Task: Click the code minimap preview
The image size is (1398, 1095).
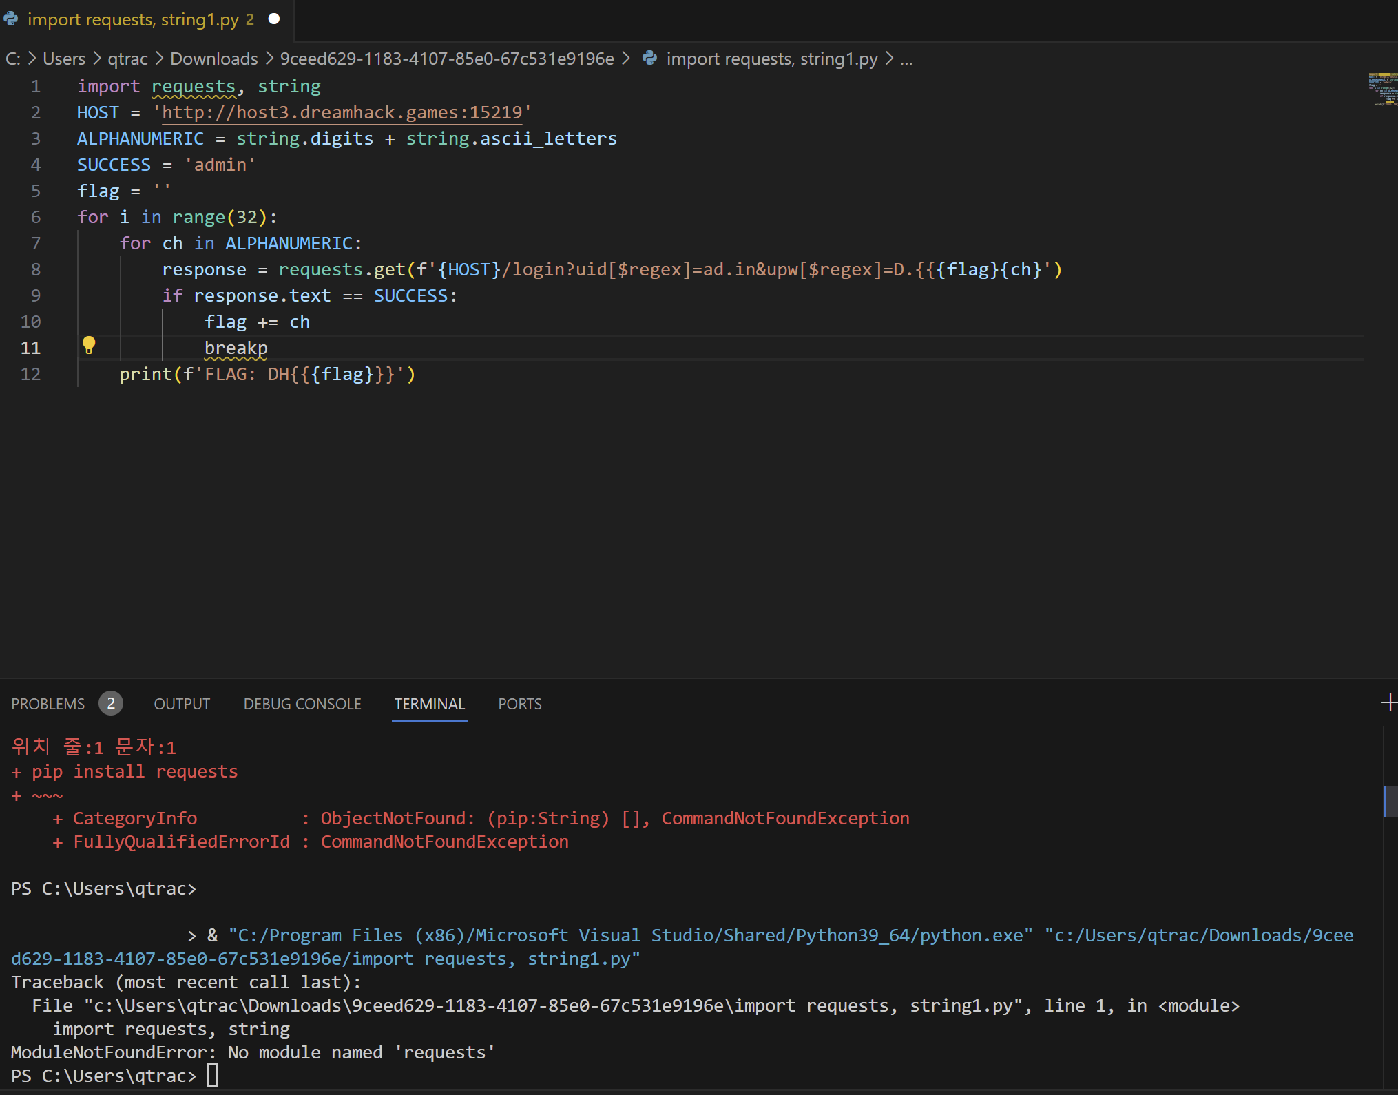Action: [1382, 90]
